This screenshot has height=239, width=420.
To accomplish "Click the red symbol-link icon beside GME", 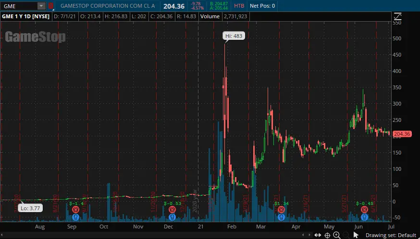I will [x=50, y=6].
